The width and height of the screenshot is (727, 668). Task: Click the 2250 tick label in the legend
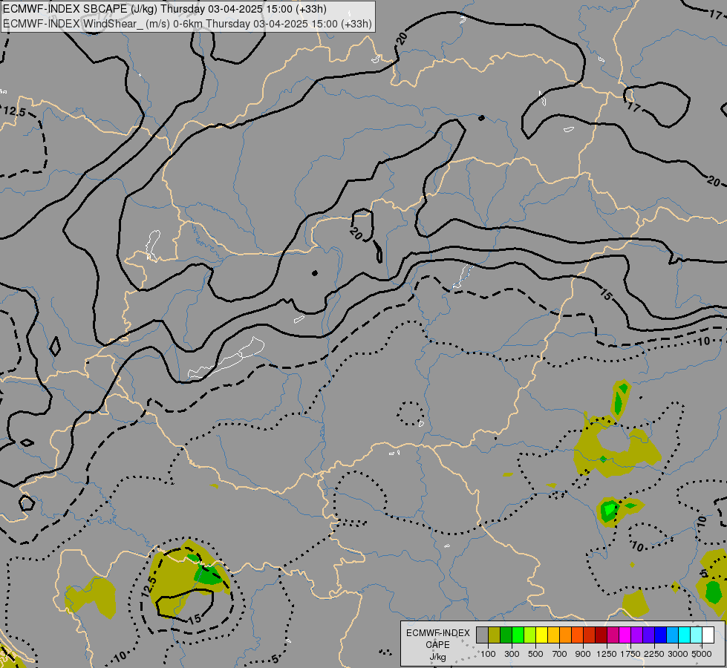coord(653,654)
